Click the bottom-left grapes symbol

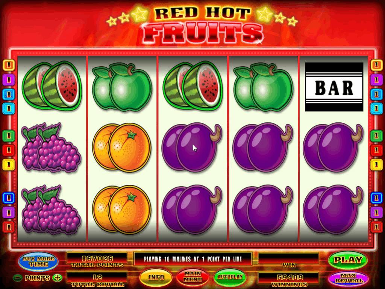pos(51,209)
